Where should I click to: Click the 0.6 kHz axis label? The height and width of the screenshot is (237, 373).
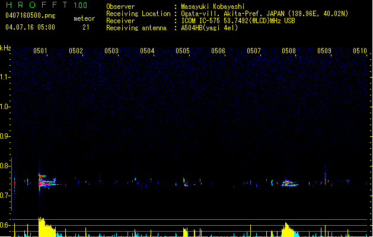[5, 225]
